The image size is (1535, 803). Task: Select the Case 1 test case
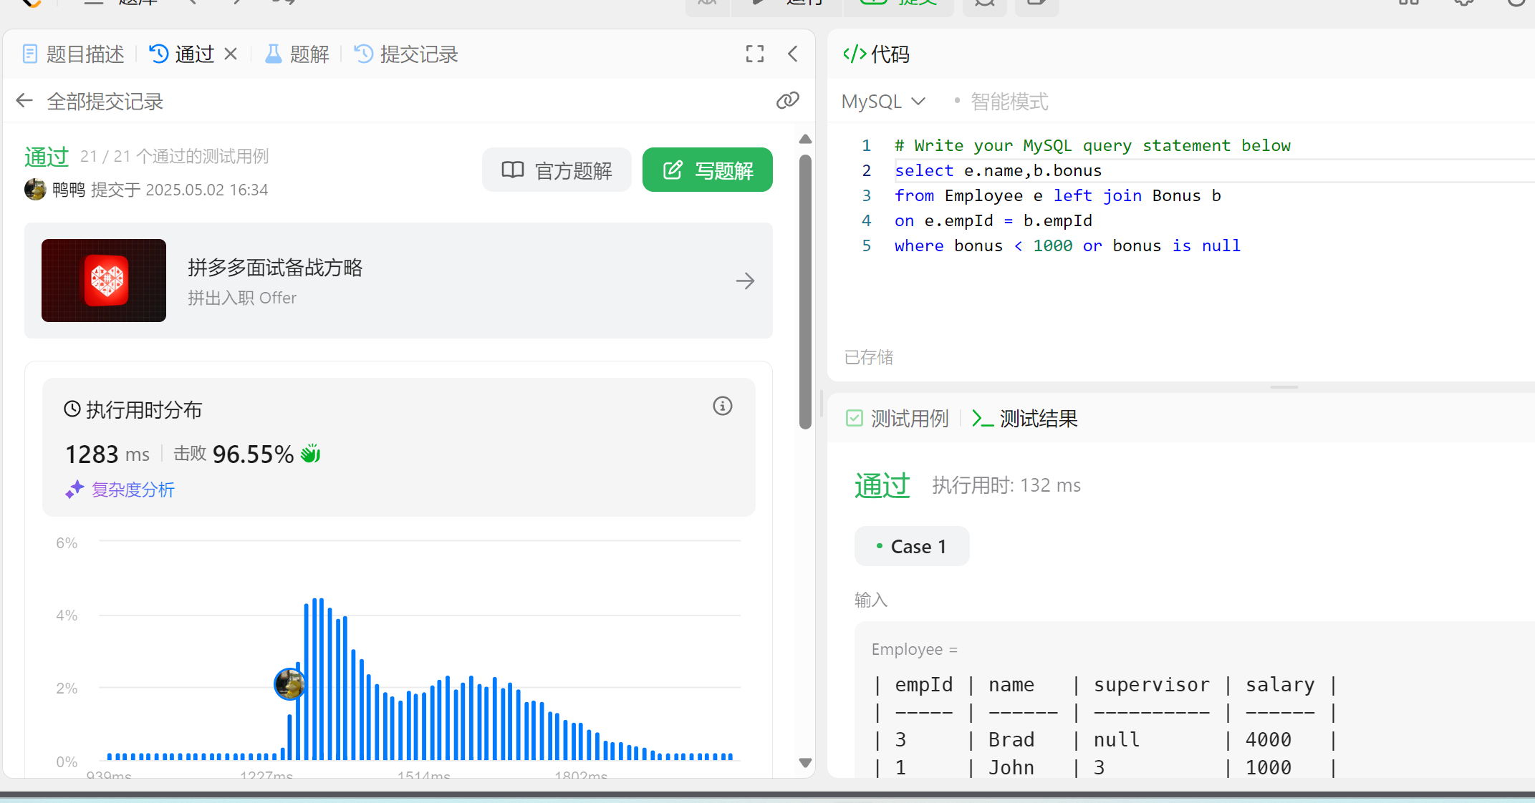click(911, 547)
